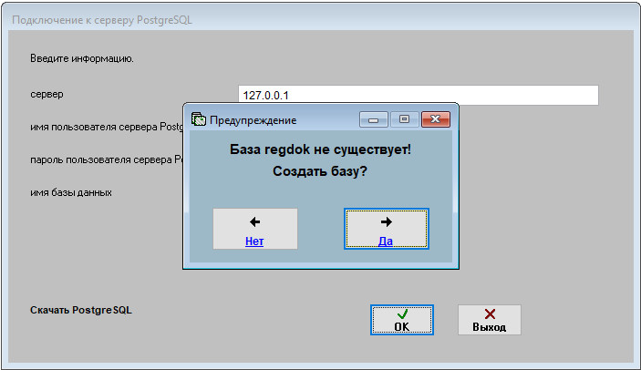Close the Предупреждение warning dialog

point(436,119)
